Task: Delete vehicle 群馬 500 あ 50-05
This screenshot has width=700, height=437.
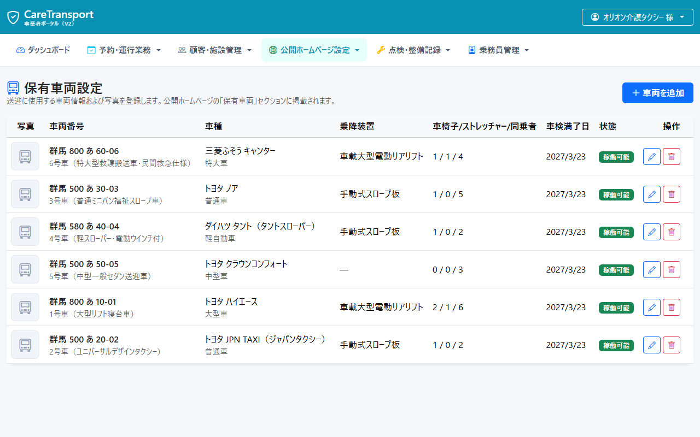Action: pyautogui.click(x=672, y=270)
